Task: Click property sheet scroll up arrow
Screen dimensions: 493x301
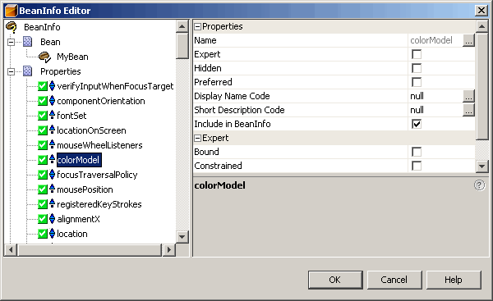Action: click(x=481, y=27)
